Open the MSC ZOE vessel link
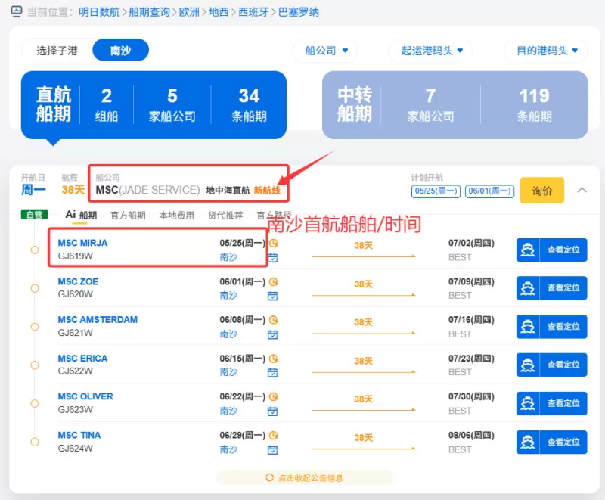The width and height of the screenshot is (605, 500). point(78,281)
